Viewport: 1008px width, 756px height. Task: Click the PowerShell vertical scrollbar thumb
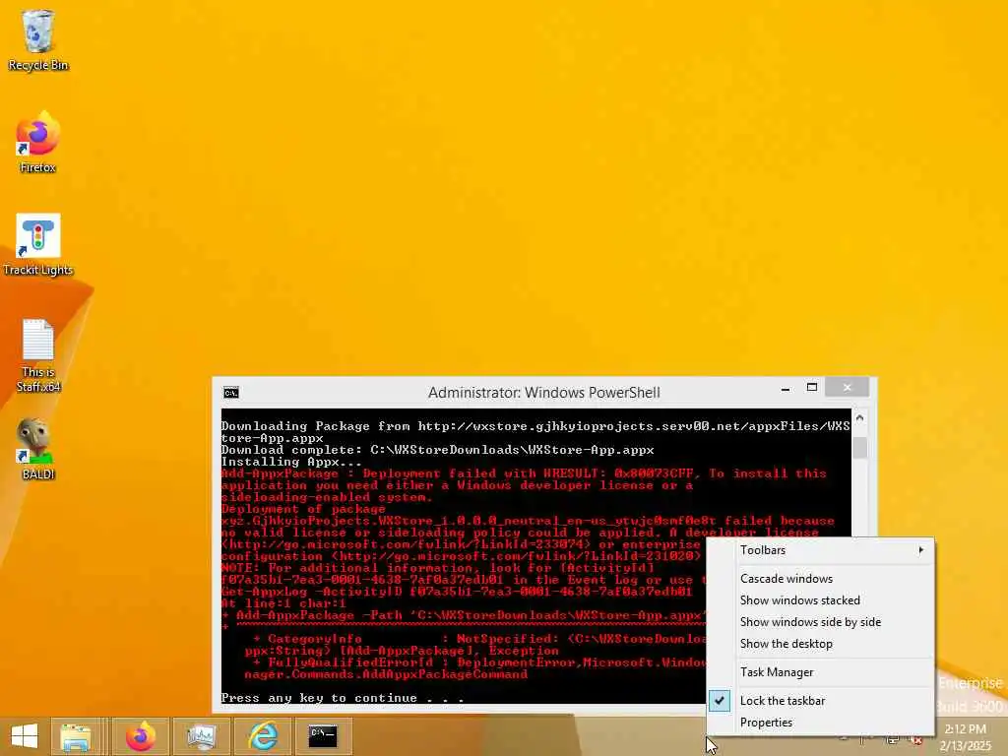click(859, 448)
